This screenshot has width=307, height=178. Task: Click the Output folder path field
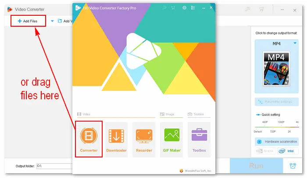[54, 166]
